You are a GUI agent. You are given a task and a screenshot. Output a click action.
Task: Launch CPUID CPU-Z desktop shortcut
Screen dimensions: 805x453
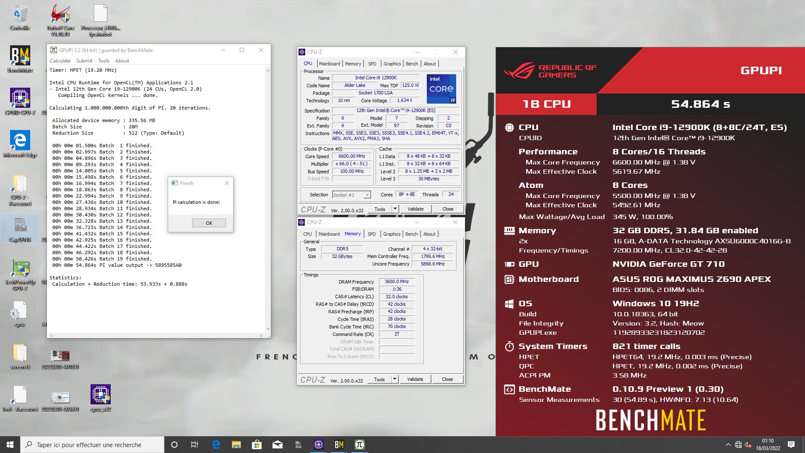[20, 102]
